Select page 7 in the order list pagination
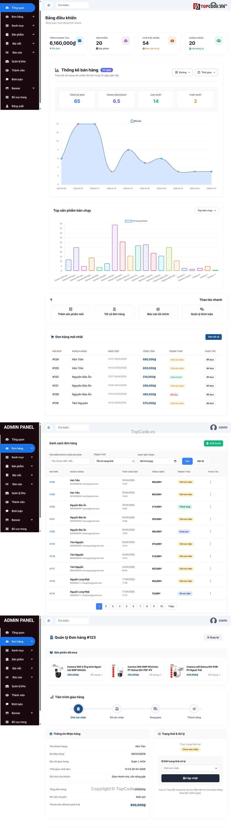The height and width of the screenshot is (830, 231). 140,606
